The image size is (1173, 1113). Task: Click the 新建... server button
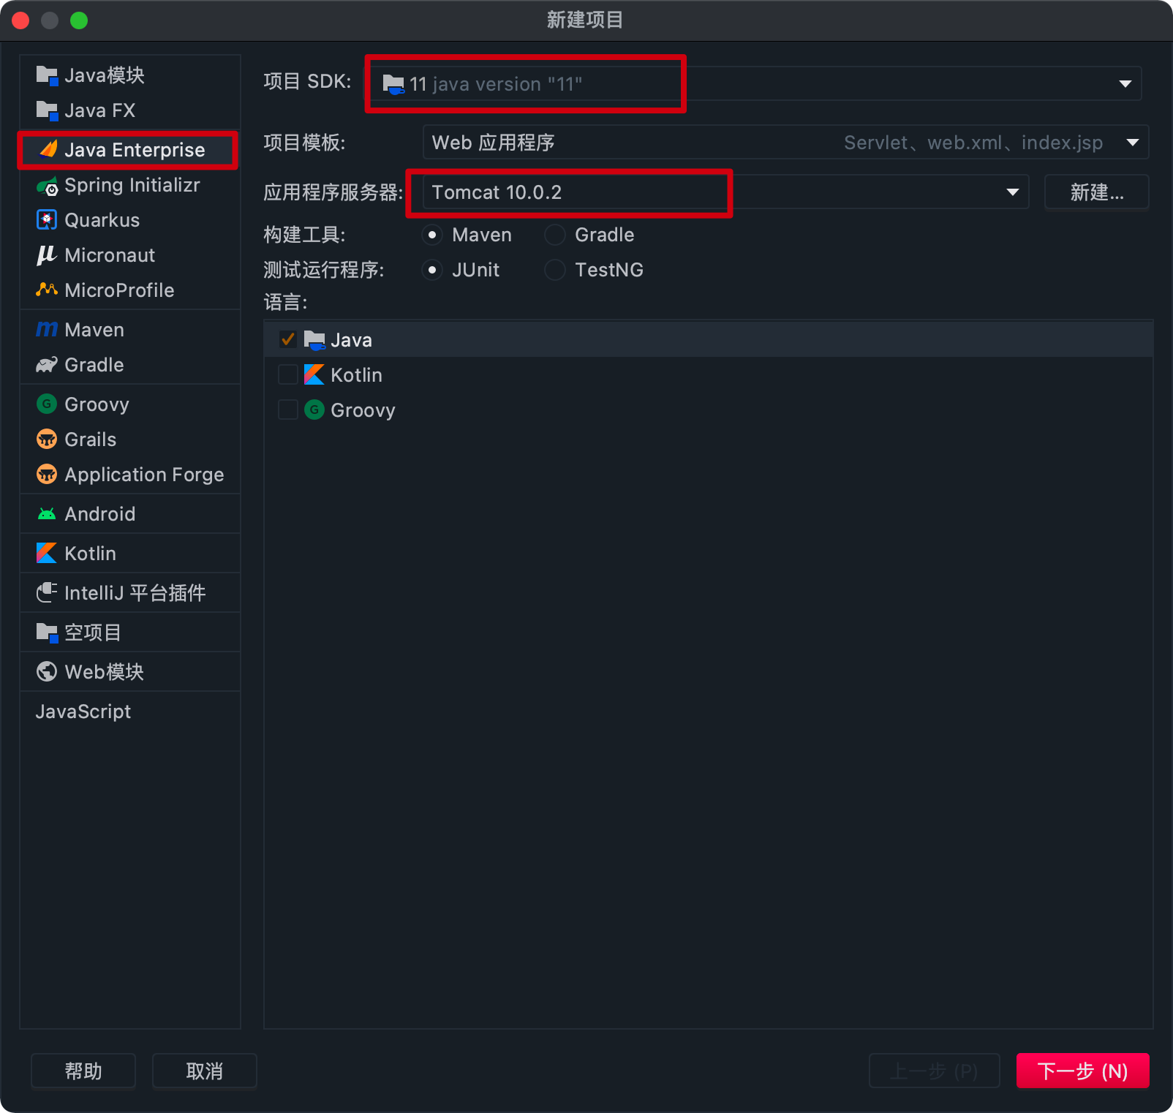pyautogui.click(x=1097, y=192)
